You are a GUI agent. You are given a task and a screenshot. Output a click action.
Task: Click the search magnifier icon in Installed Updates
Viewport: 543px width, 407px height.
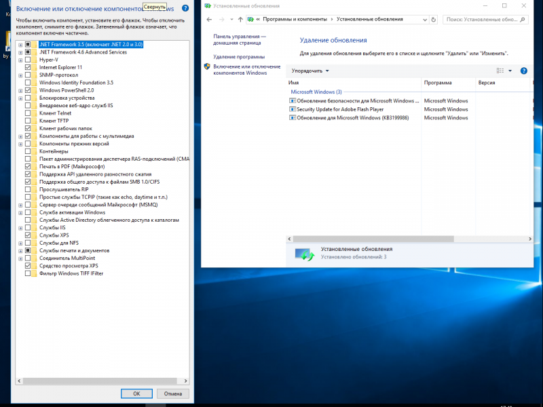523,20
